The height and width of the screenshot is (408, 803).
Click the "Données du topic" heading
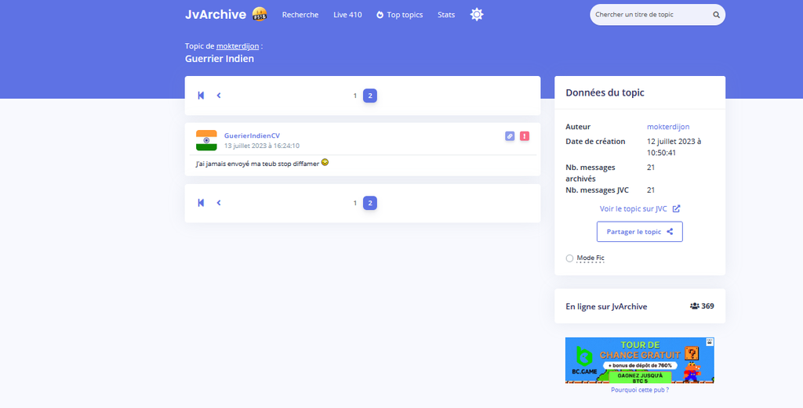605,92
